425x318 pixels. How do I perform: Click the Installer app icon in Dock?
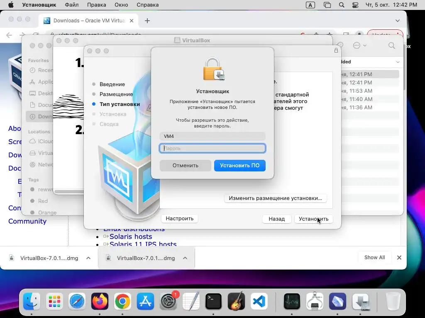(361, 301)
